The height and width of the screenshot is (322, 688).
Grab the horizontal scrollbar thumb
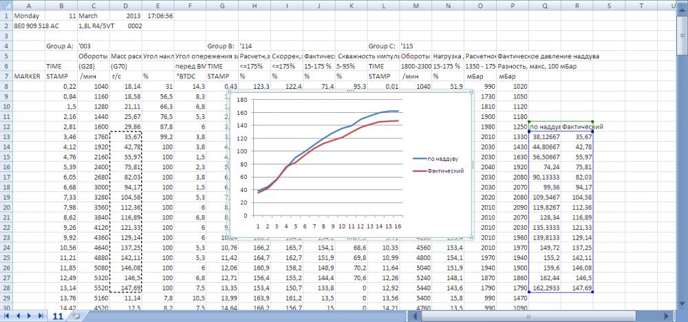point(528,315)
